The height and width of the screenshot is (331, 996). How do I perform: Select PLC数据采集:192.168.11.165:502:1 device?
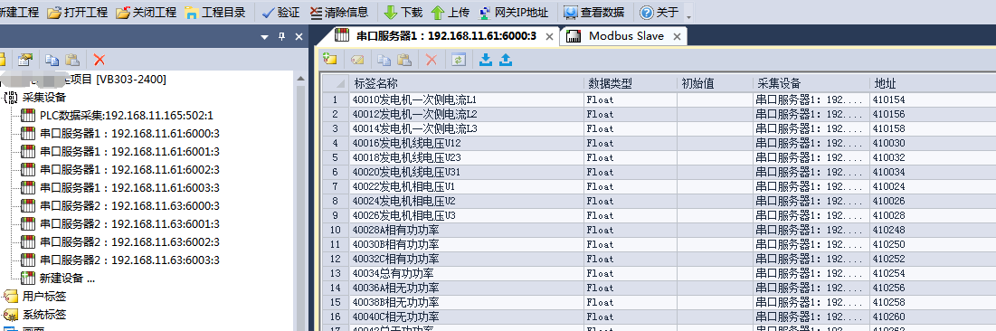coord(127,116)
